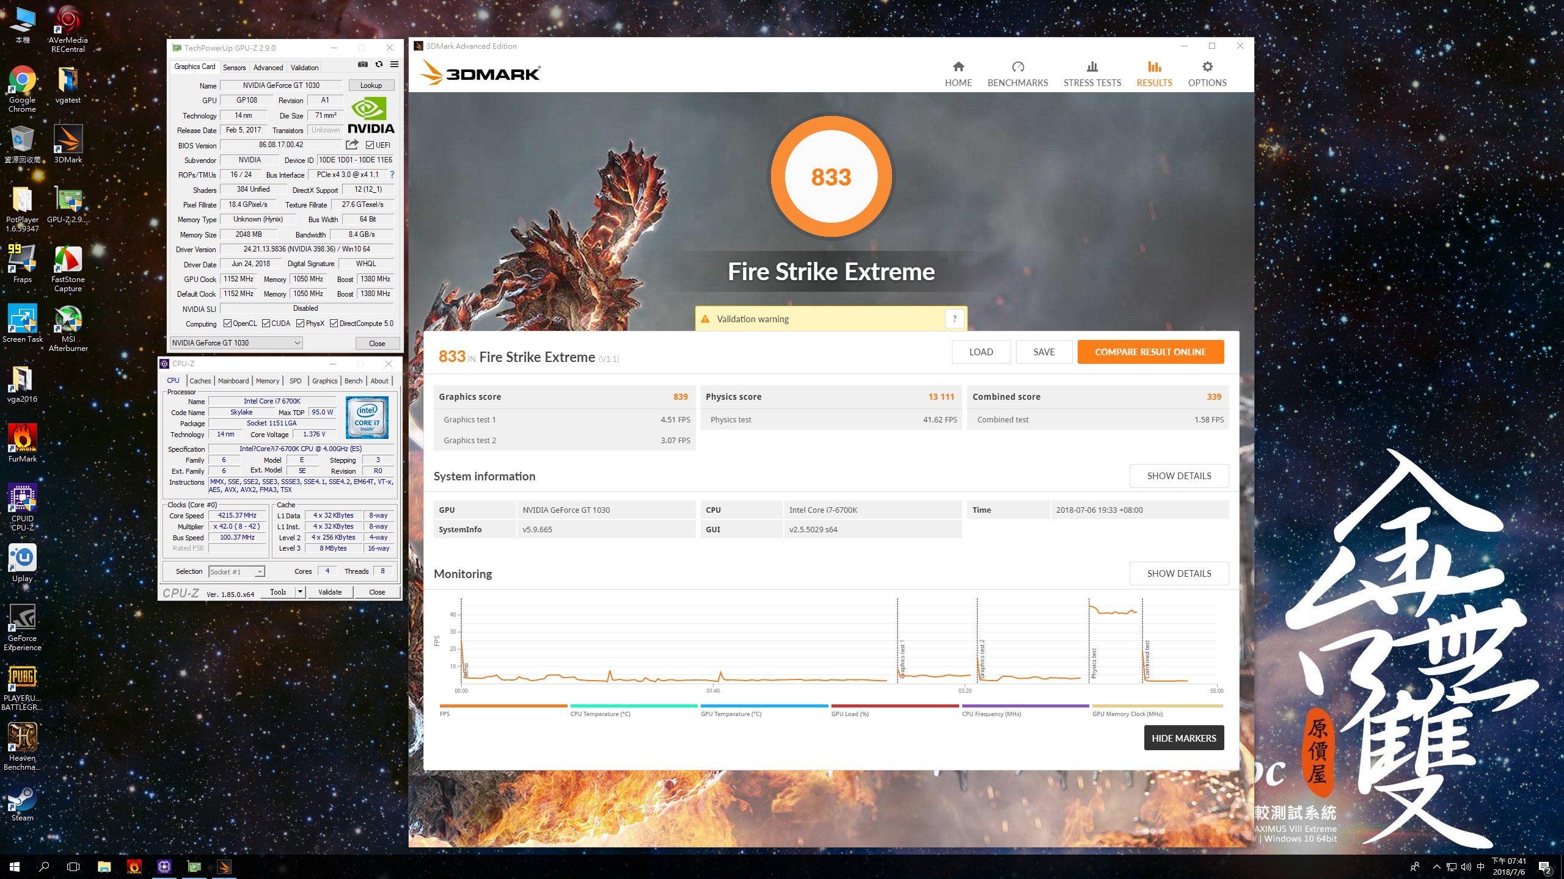This screenshot has width=1564, height=879.
Task: Open the Bench tab in CPU-Z
Action: (353, 381)
